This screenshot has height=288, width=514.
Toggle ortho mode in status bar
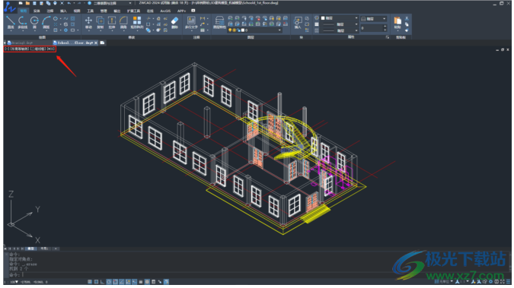(102, 281)
